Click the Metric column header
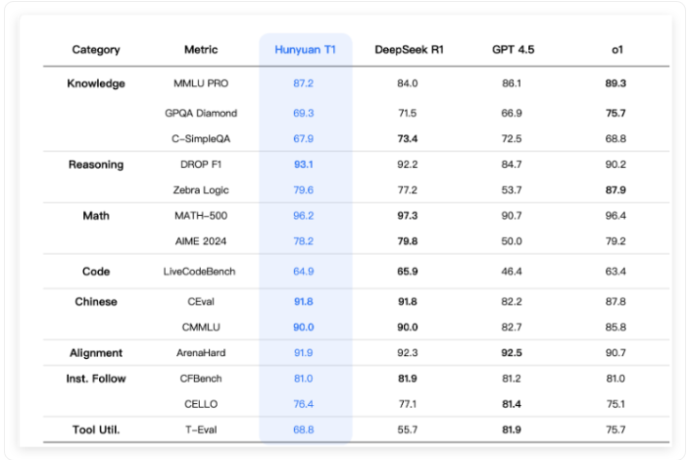The width and height of the screenshot is (688, 460). click(x=201, y=50)
